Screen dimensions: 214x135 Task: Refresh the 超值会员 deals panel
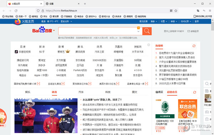[195, 92]
